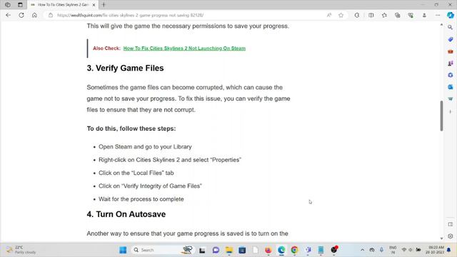Open the profile account menu
457x257 pixels.
point(424,15)
